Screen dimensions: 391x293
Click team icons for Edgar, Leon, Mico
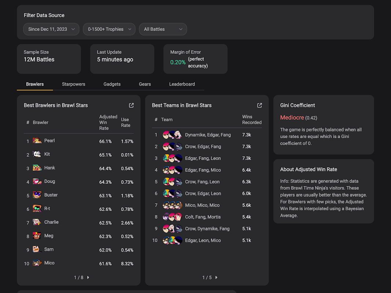[172, 240]
